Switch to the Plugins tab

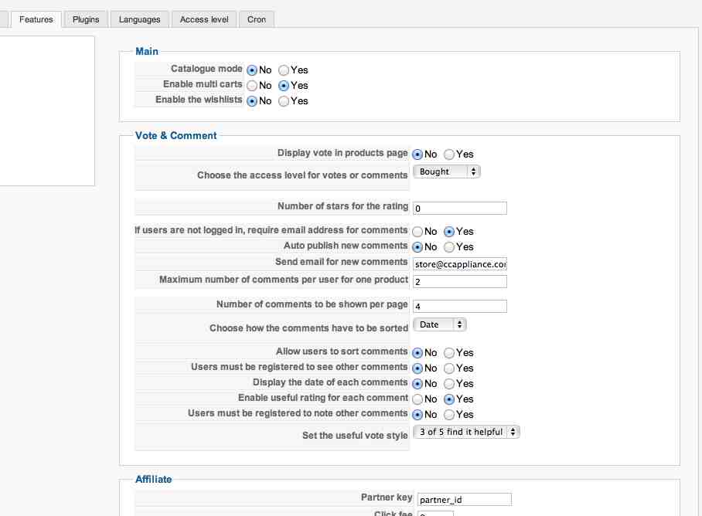86,19
